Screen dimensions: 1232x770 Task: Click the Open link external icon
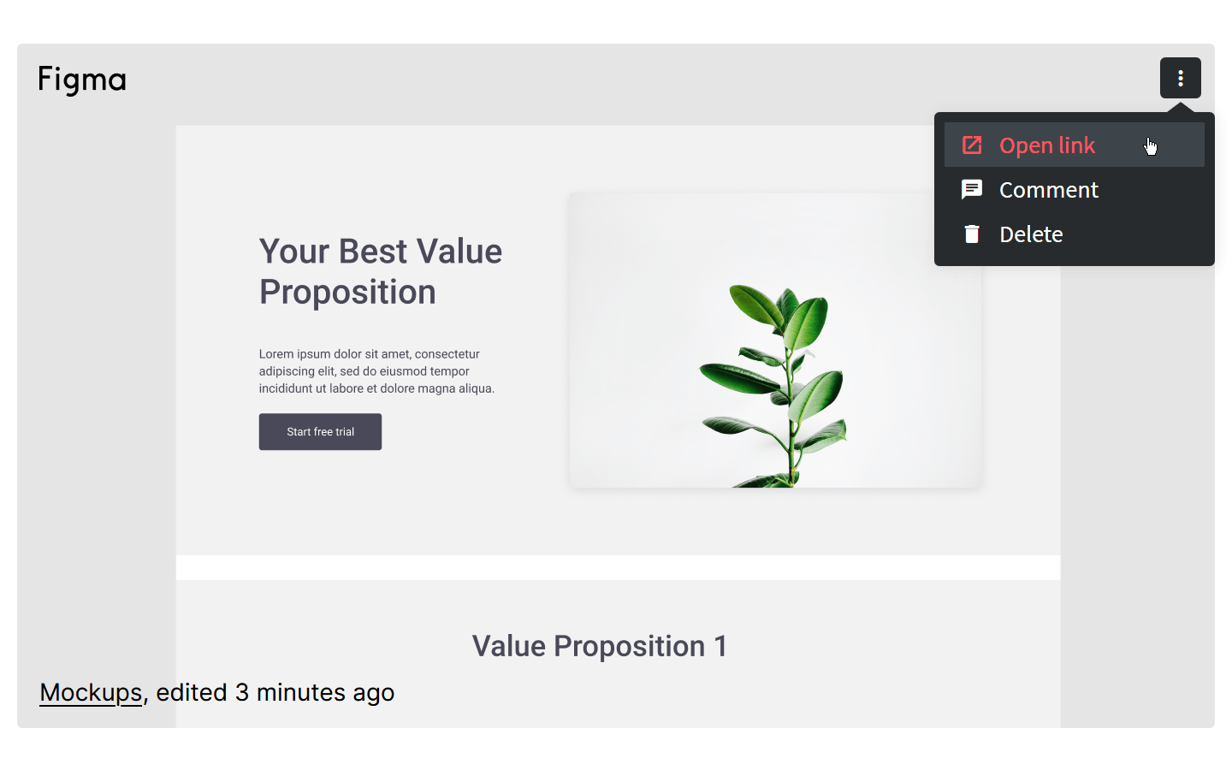(x=972, y=145)
